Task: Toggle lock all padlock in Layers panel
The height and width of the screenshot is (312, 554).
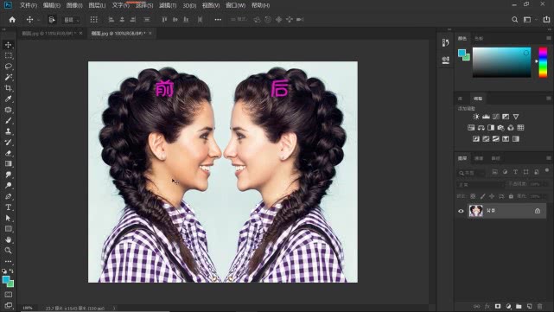Action: (511, 196)
